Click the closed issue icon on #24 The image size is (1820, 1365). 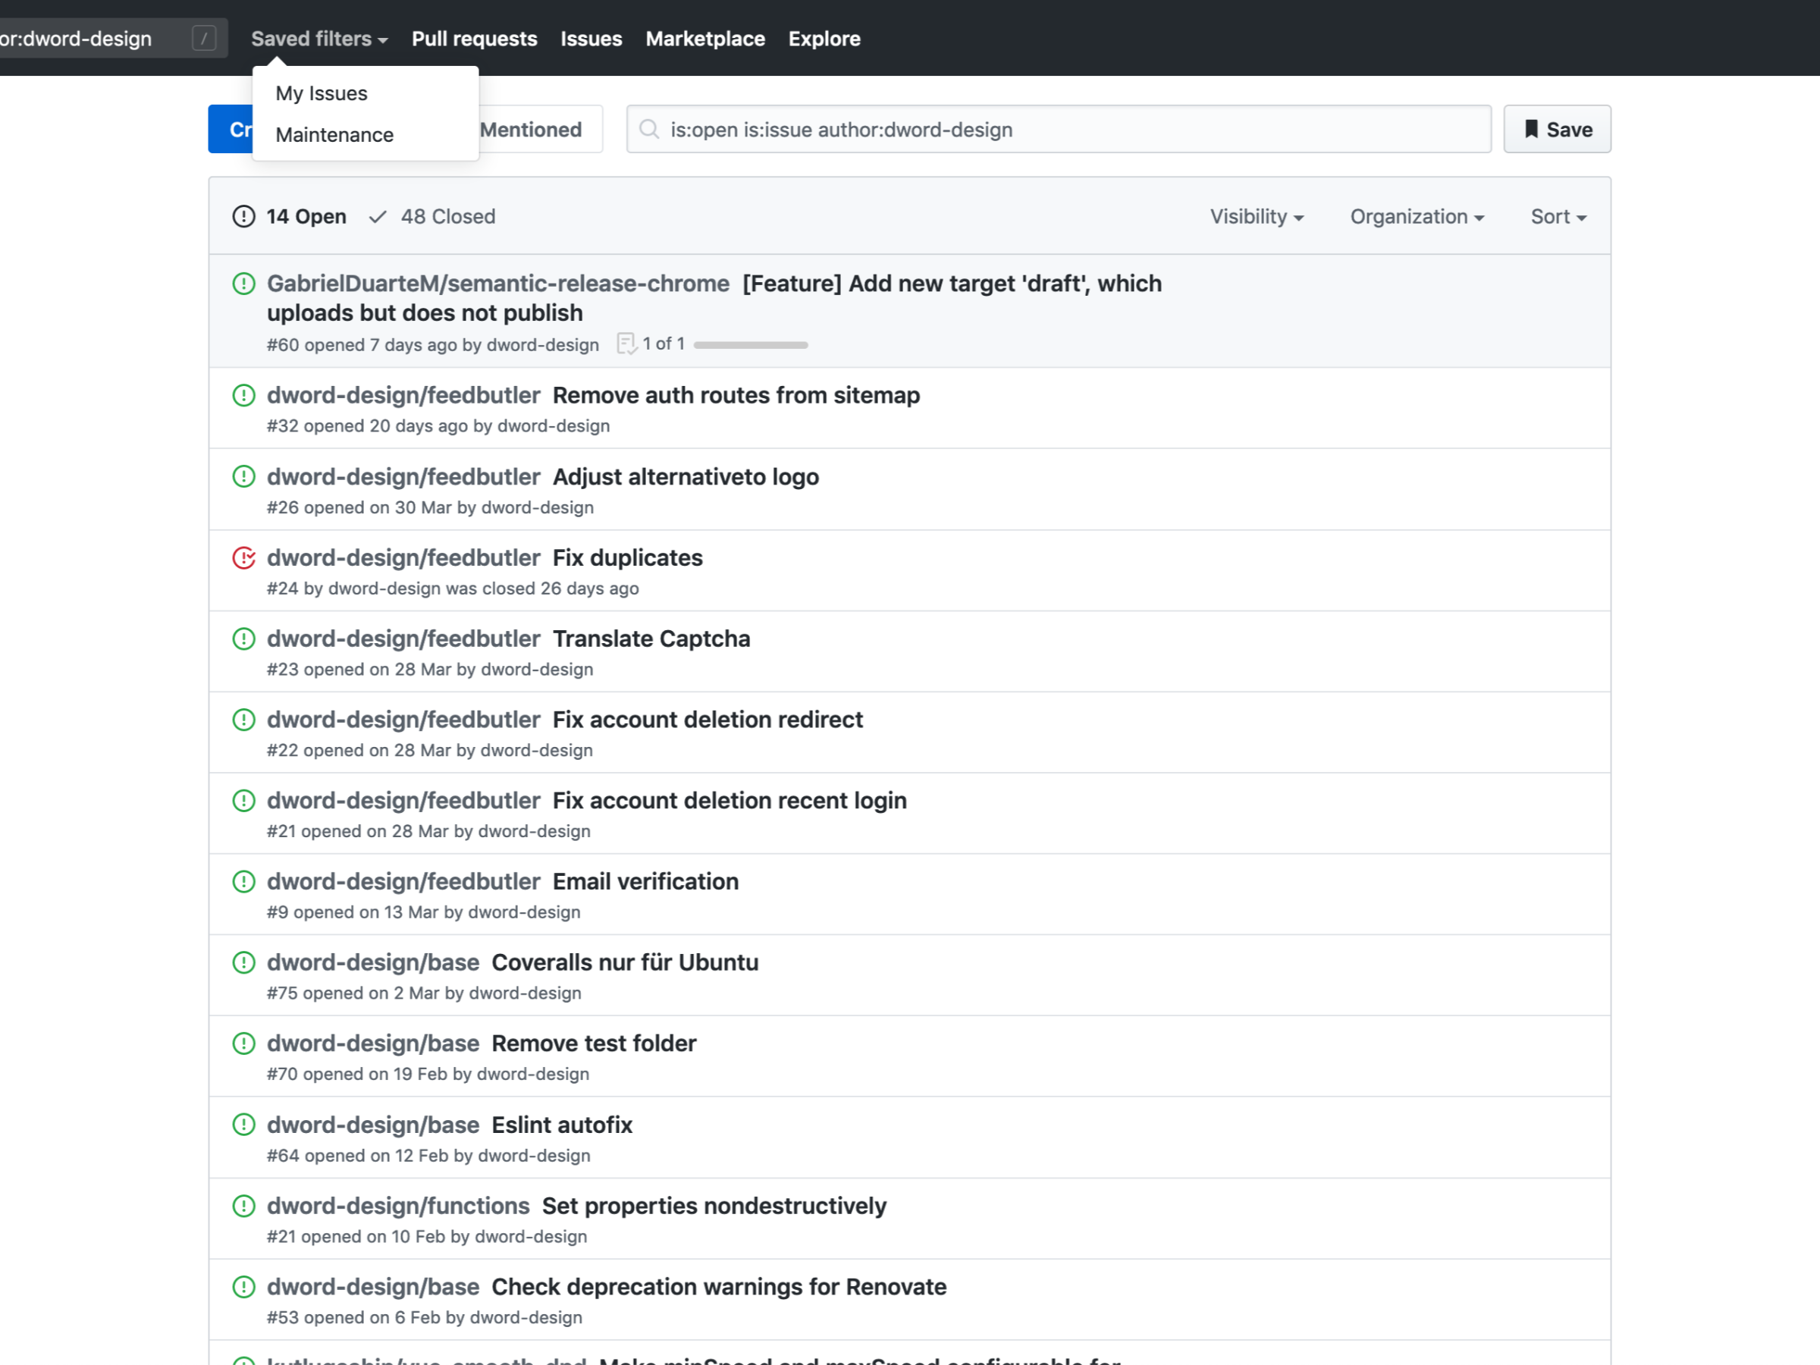242,558
